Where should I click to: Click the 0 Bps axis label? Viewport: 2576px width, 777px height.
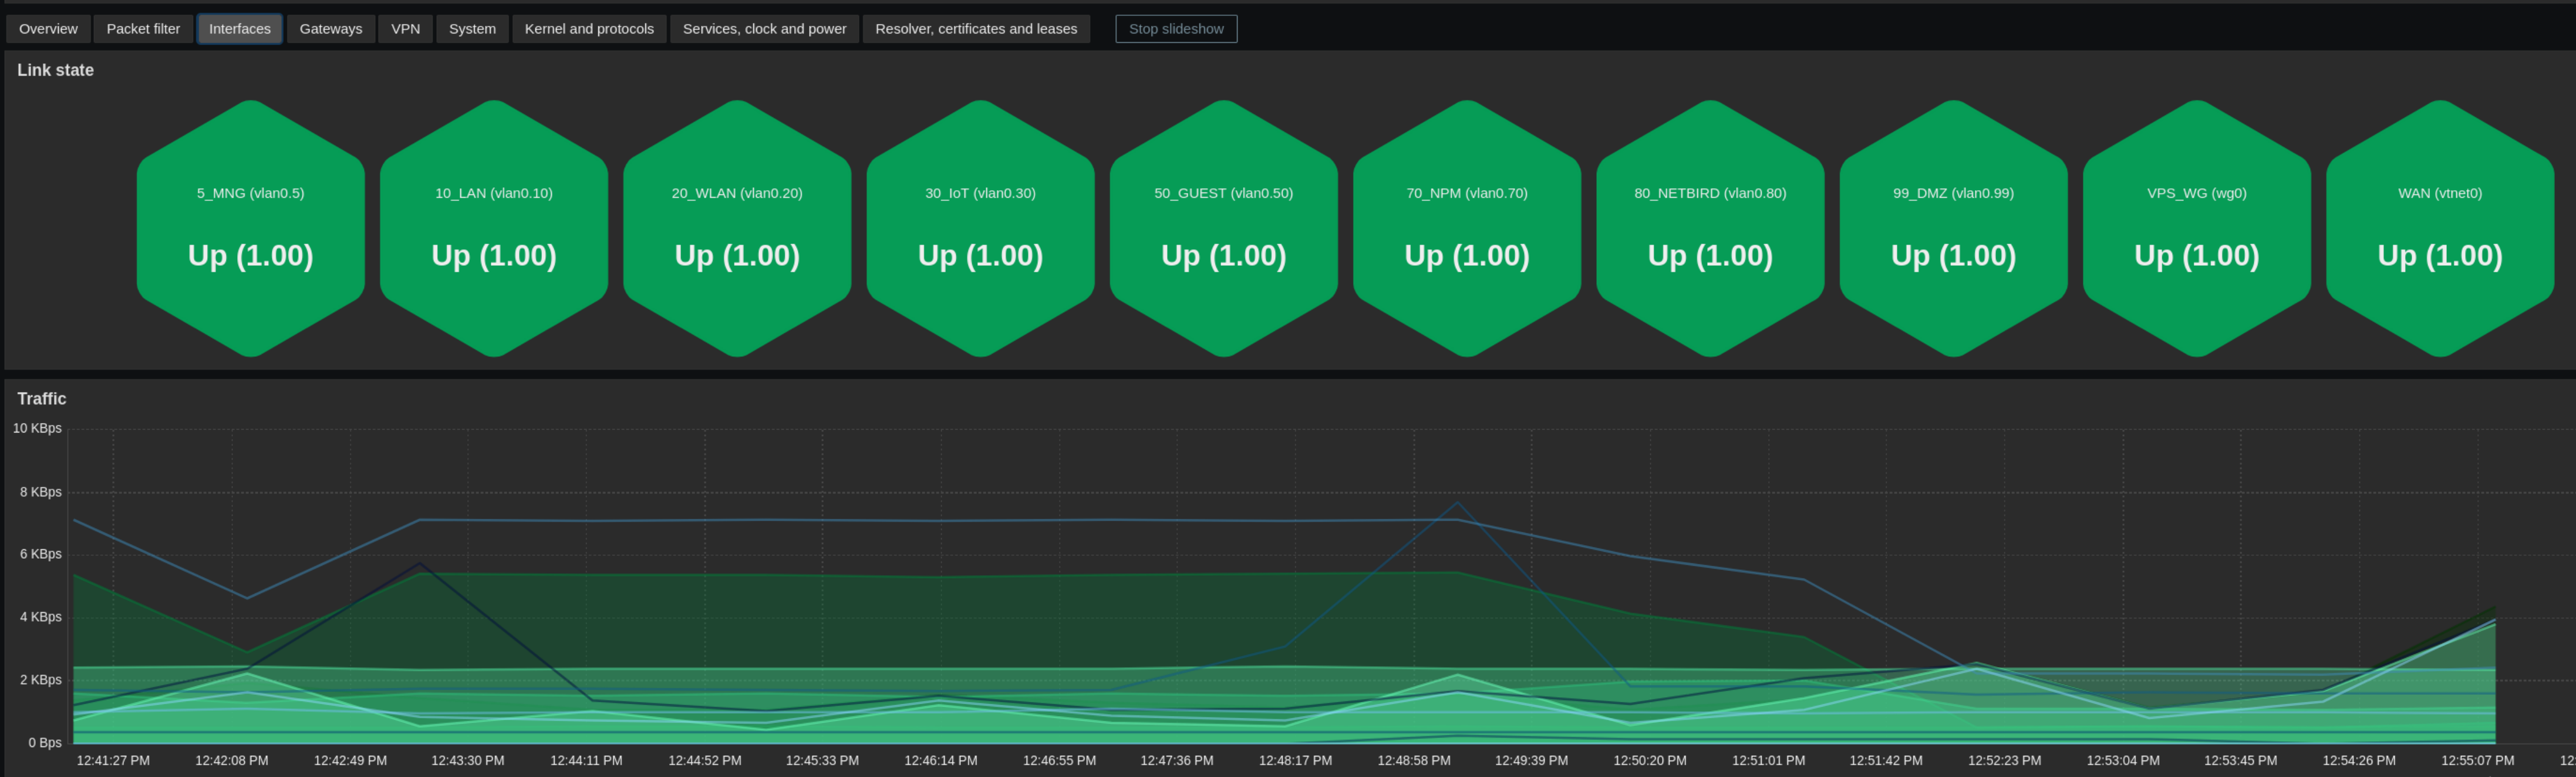(45, 743)
